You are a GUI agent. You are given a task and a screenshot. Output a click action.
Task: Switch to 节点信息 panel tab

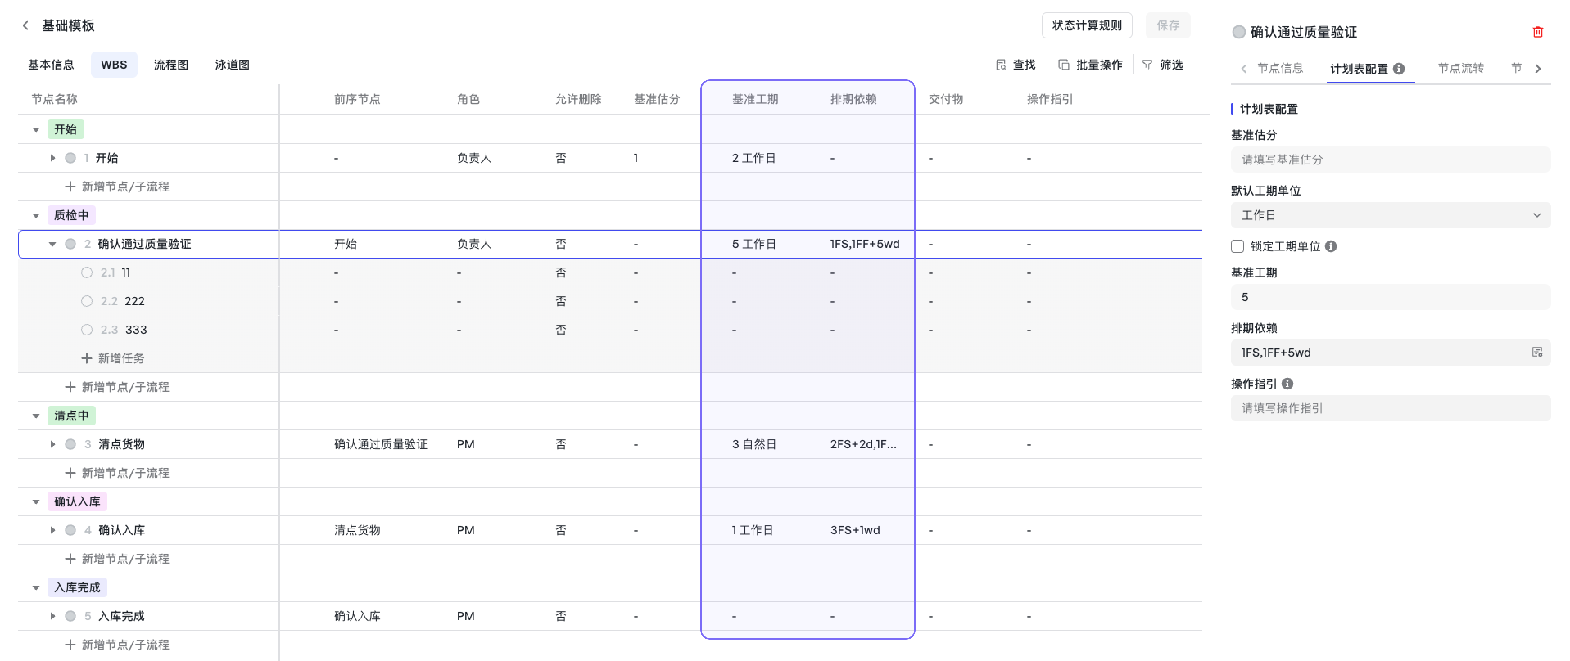coord(1280,68)
